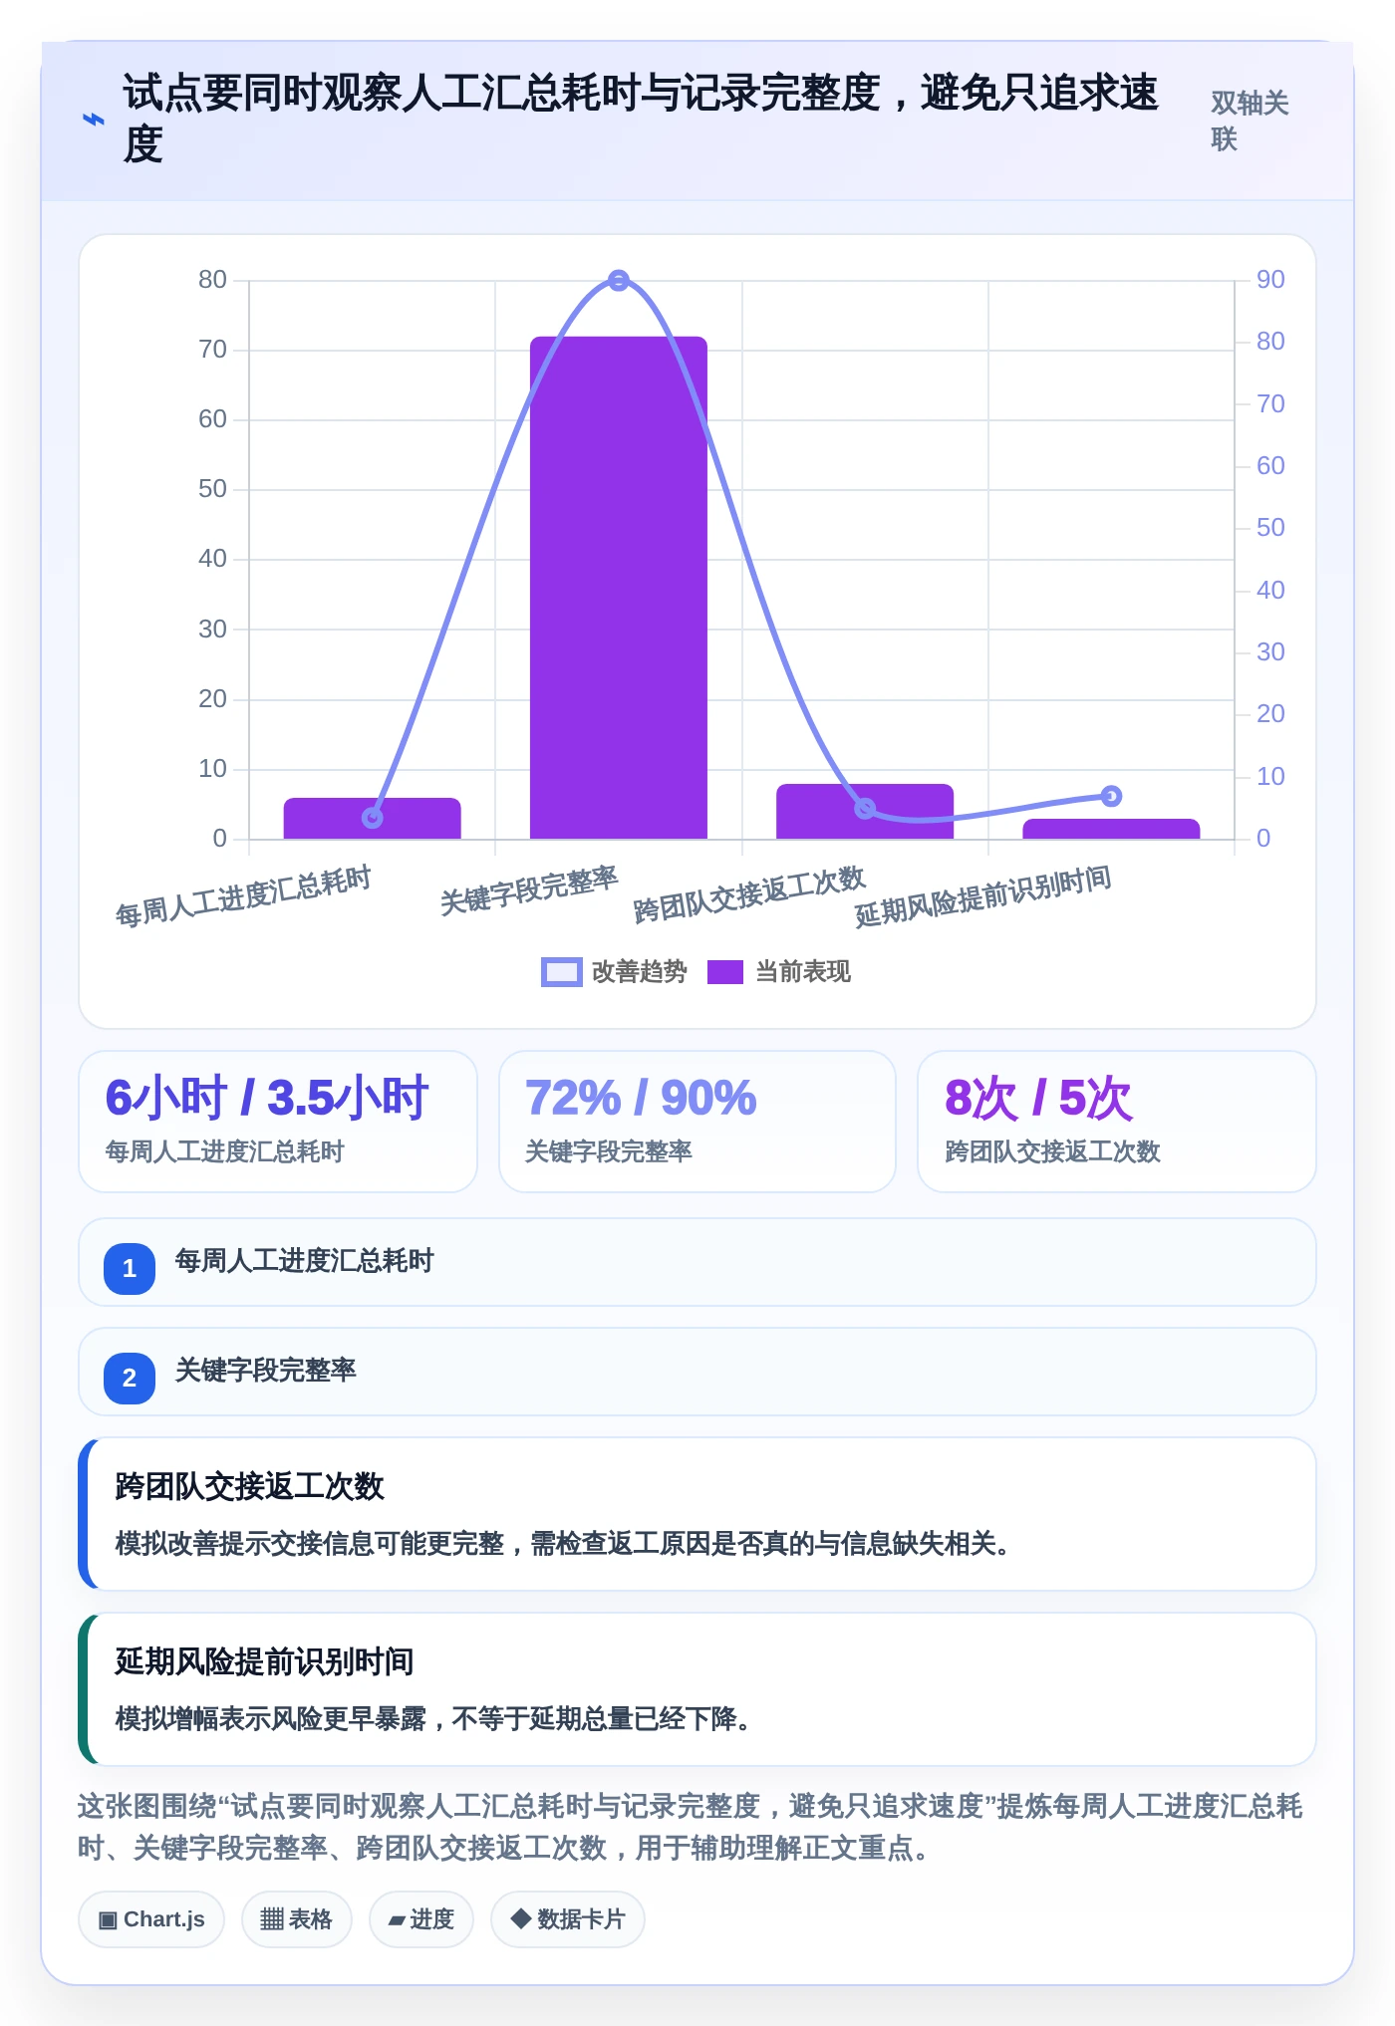Click the trend line point over 延期风险提前识别时间
The height and width of the screenshot is (2026, 1395).
pyautogui.click(x=1111, y=796)
